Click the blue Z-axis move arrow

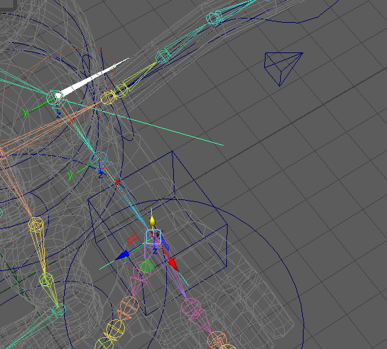coord(123,255)
